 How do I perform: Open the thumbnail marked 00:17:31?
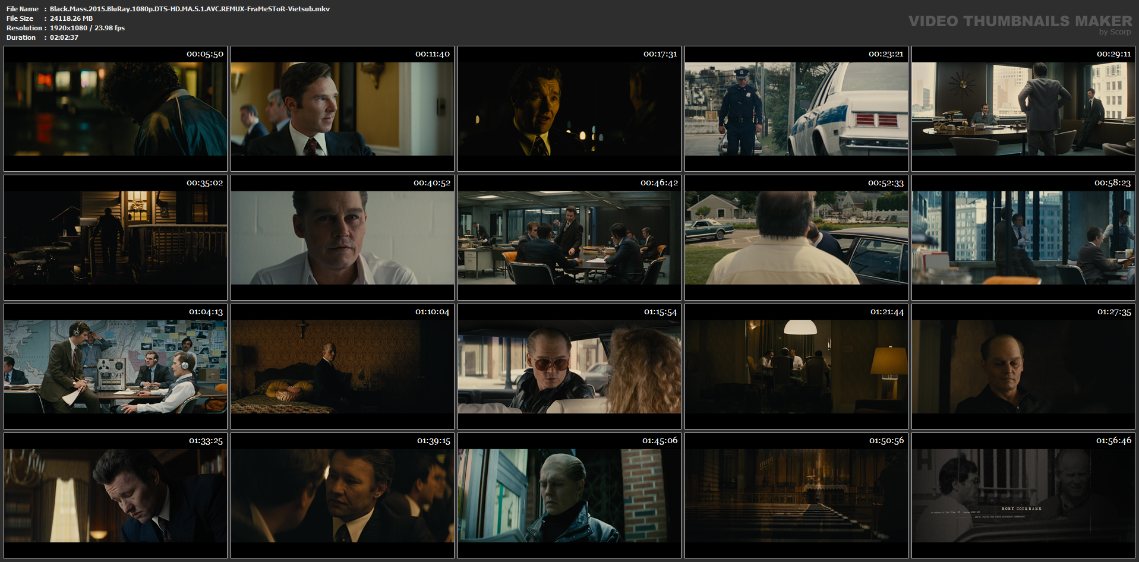coord(569,109)
